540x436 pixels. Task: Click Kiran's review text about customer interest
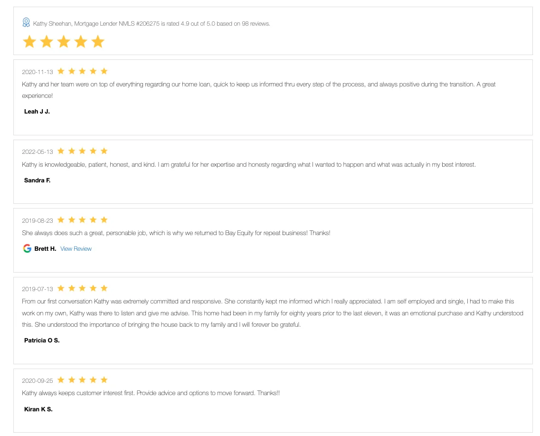tap(151, 393)
